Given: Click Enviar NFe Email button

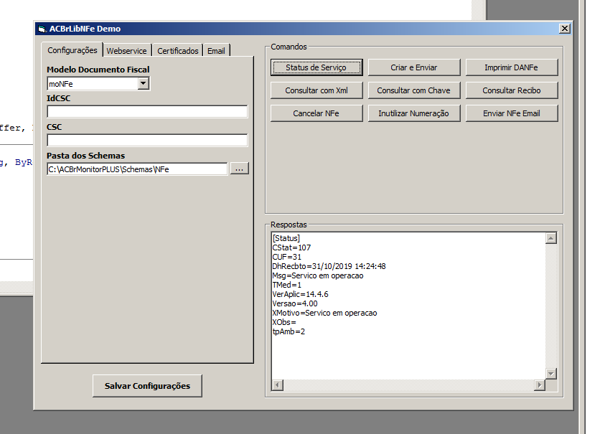Looking at the screenshot, I should (512, 113).
